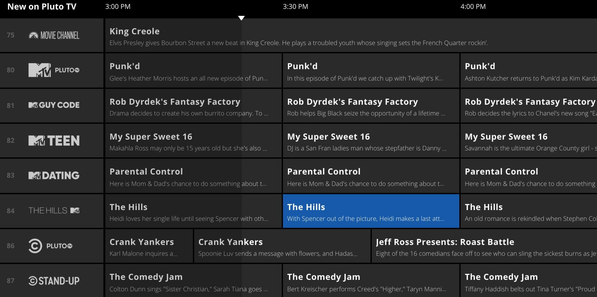Open My Super Sweet 16 DJ San Fran episode
597x297 pixels.
371,141
